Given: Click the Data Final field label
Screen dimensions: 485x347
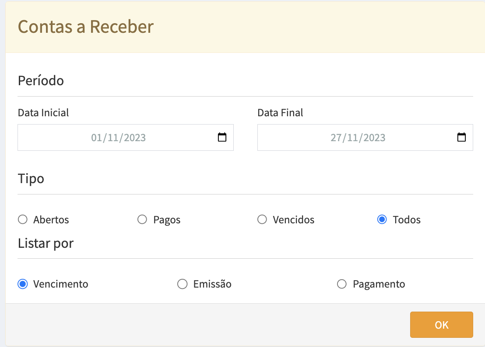Looking at the screenshot, I should (280, 113).
